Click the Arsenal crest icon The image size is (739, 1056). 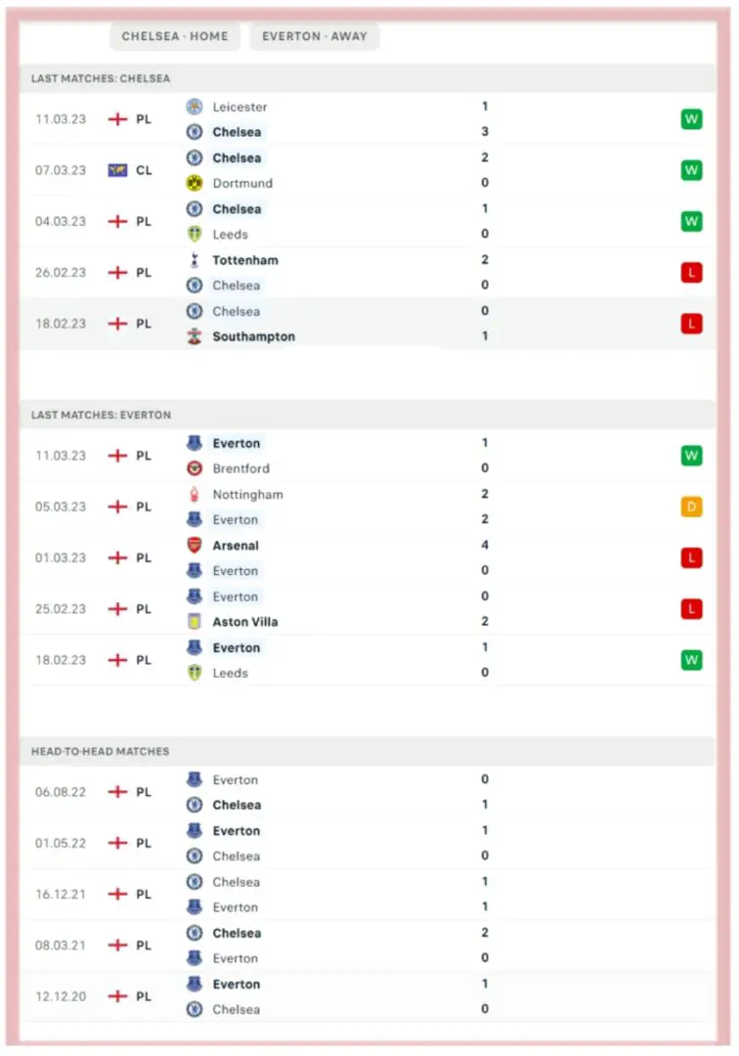pos(195,546)
